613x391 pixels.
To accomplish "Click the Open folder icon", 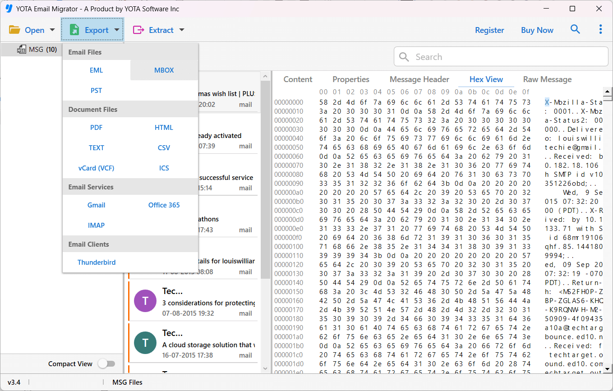I will pyautogui.click(x=14, y=30).
